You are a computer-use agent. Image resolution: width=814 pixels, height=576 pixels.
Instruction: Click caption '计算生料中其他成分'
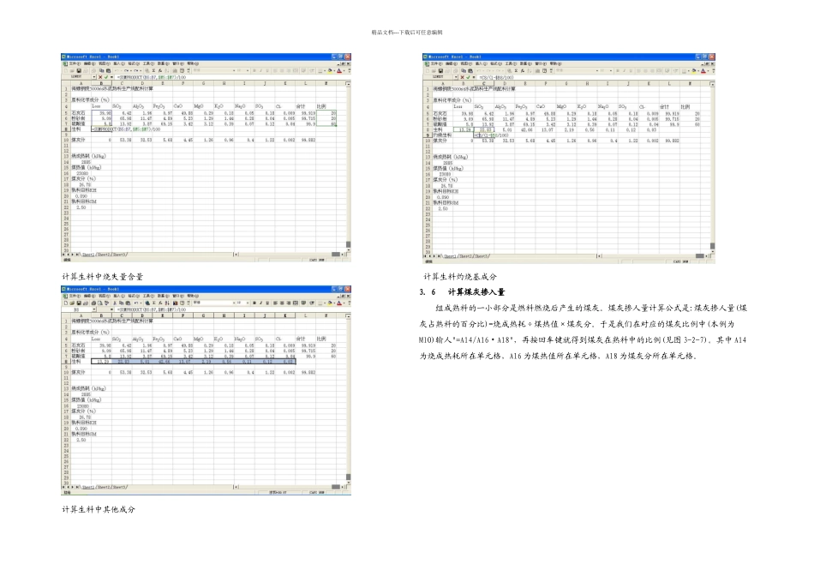(x=99, y=509)
